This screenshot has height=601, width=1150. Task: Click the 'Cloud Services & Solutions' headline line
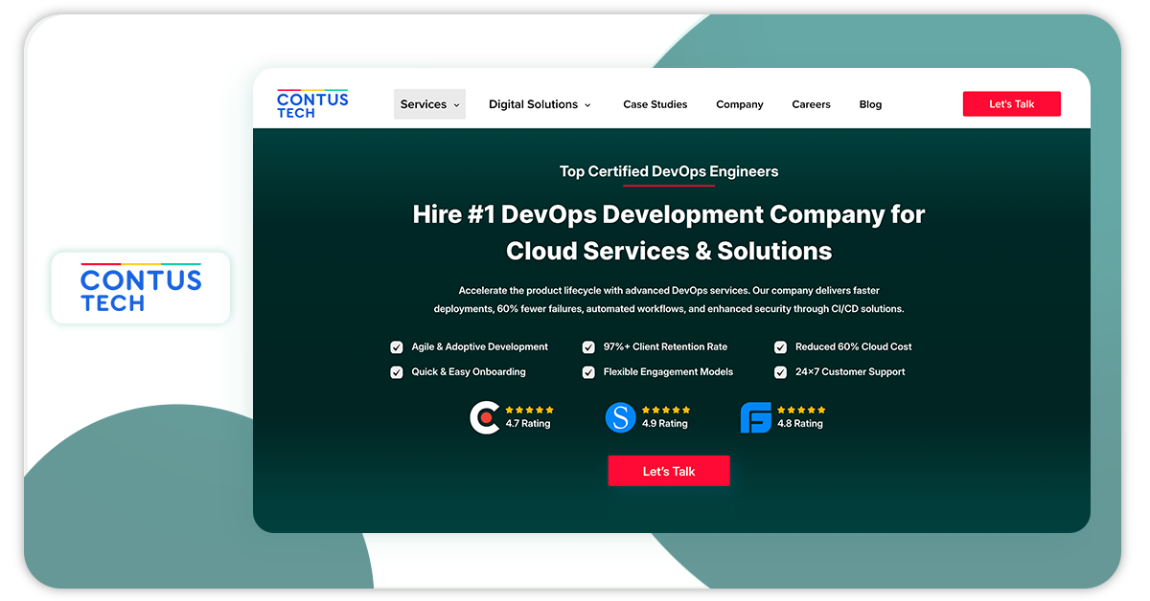(x=669, y=252)
